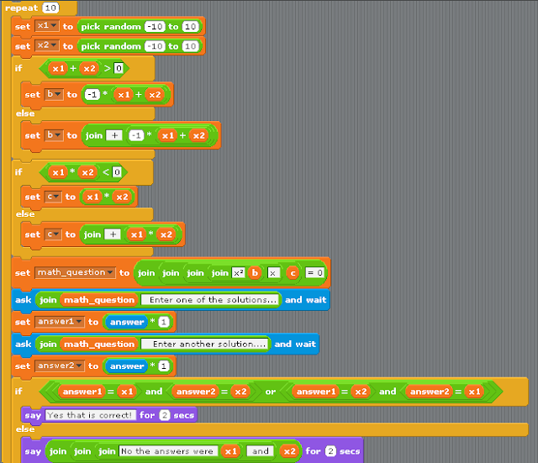Select the repeat block label

point(22,8)
